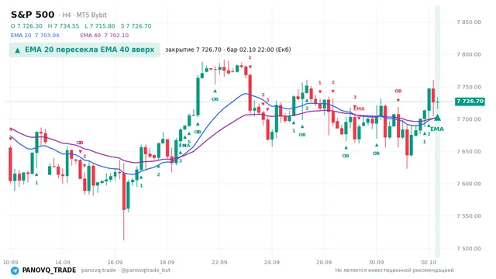Click the EMA 20 crossed EMA 40 banner
This screenshot has width=496, height=279.
pyautogui.click(x=84, y=50)
